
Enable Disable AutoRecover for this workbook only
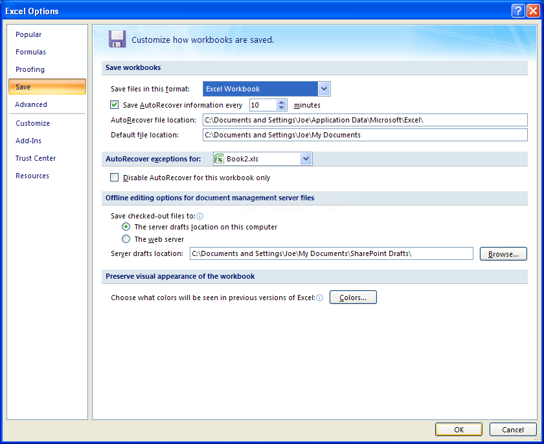(x=114, y=178)
